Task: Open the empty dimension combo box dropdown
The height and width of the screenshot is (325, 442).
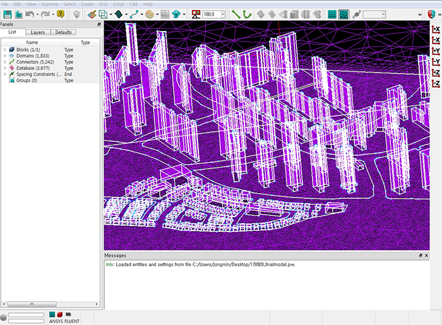Action: click(x=383, y=15)
